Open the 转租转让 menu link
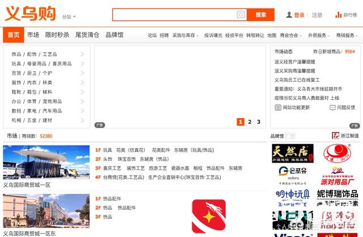 click(x=255, y=35)
